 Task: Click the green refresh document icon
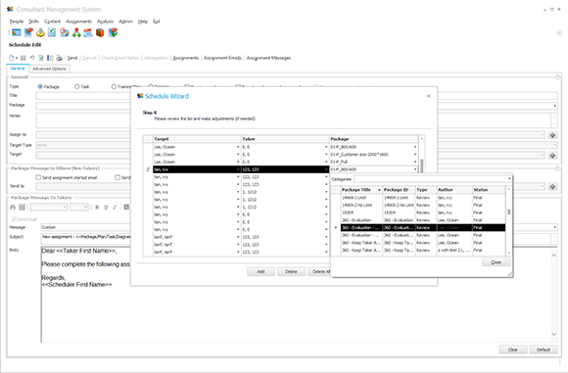41,58
